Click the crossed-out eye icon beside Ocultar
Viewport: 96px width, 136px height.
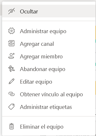[x=12, y=11]
